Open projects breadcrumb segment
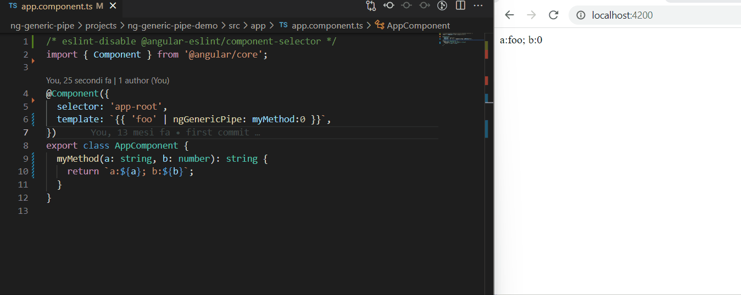Screen dimensions: 741x295 click(x=101, y=25)
